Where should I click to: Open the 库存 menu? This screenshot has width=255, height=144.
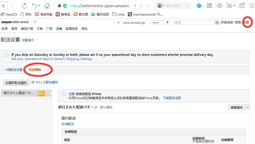coord(14,29)
